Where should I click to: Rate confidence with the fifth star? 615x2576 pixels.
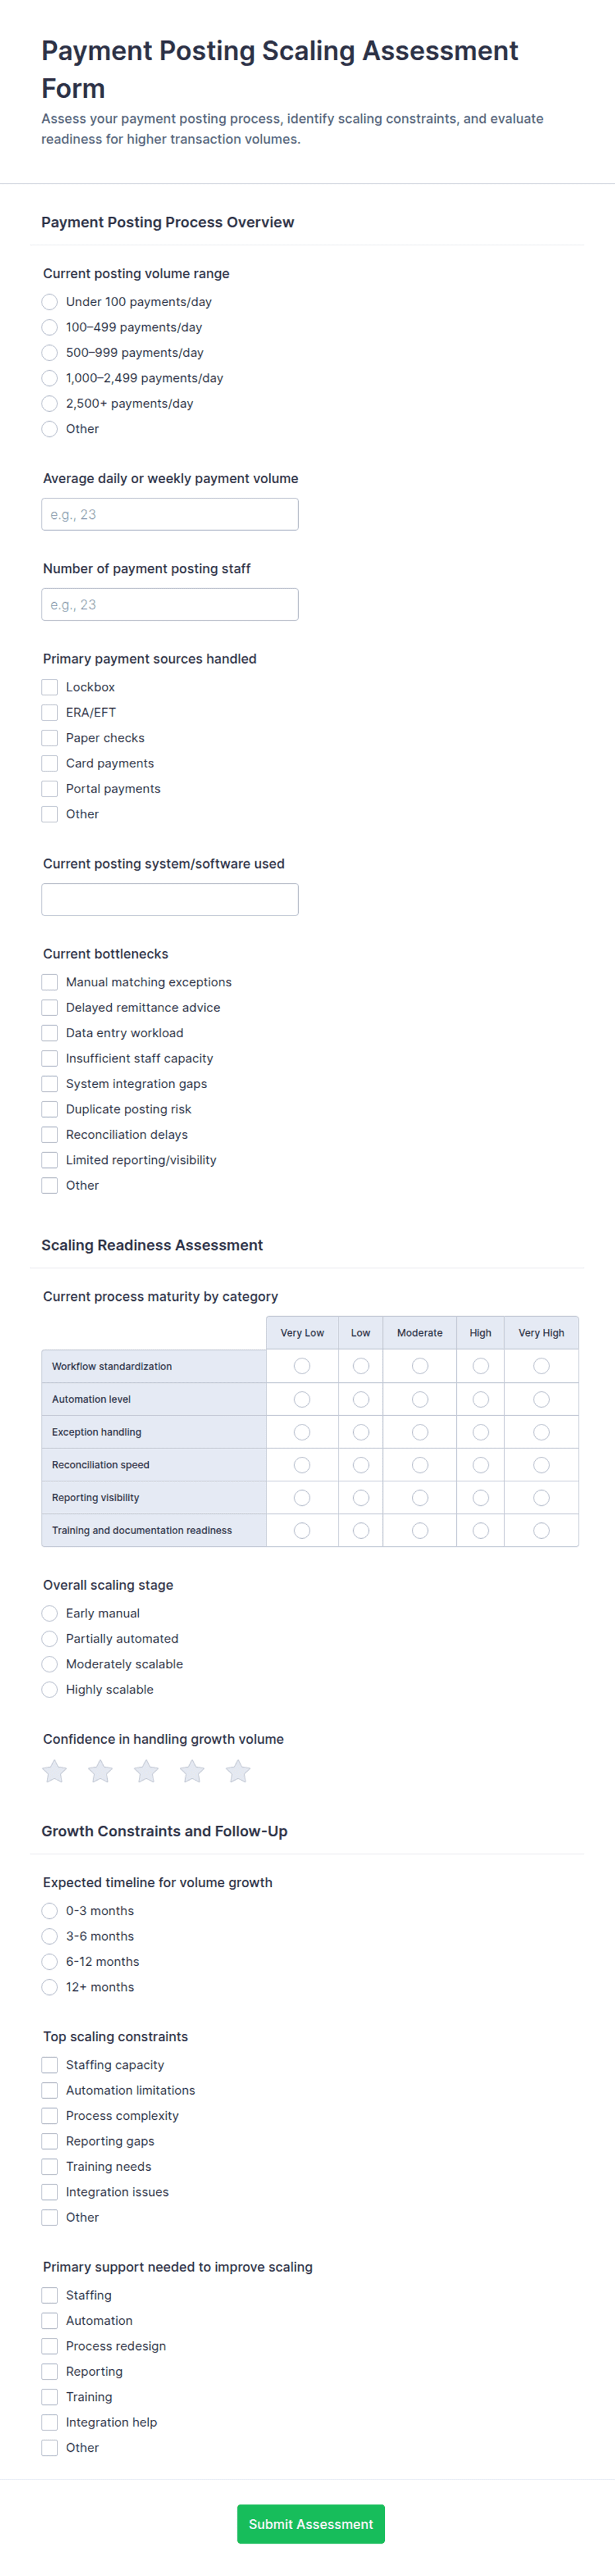[238, 1772]
